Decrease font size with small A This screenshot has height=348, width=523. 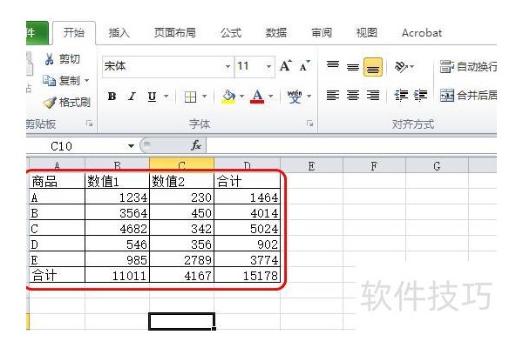pyautogui.click(x=304, y=65)
